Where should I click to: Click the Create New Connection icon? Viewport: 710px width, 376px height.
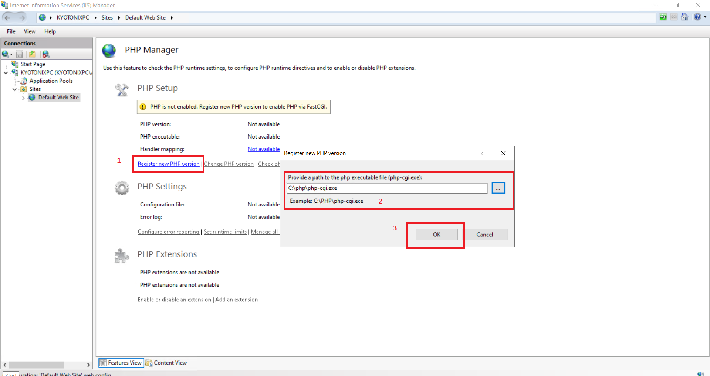tap(6, 54)
